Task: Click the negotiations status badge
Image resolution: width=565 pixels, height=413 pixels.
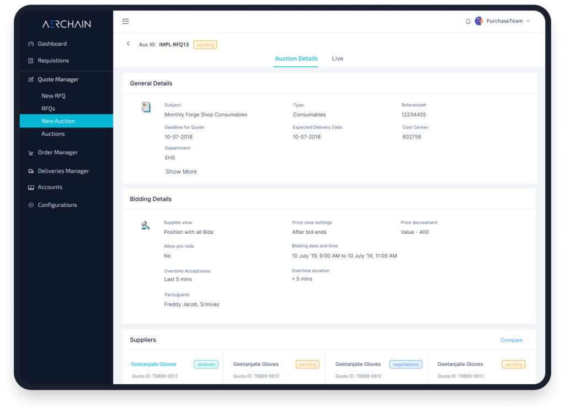Action: pyautogui.click(x=406, y=364)
